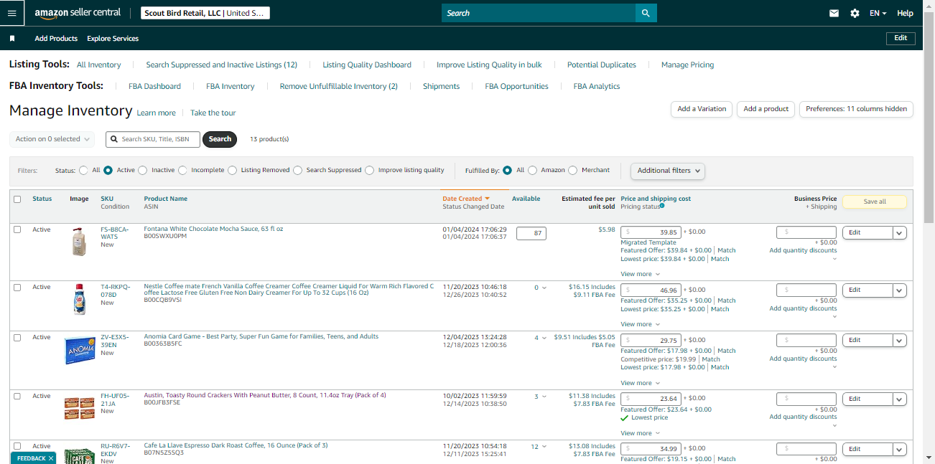The height and width of the screenshot is (464, 935).
Task: Open the hamburger navigation menu
Action: [x=11, y=13]
